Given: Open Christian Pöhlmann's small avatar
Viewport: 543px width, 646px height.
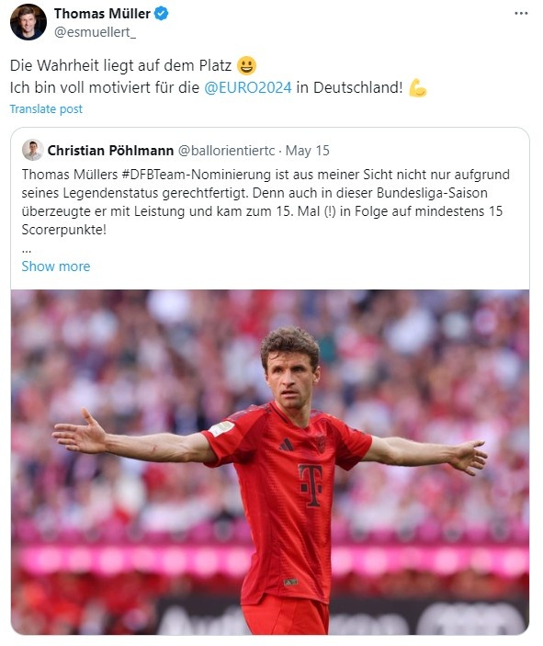Looking at the screenshot, I should [x=32, y=150].
